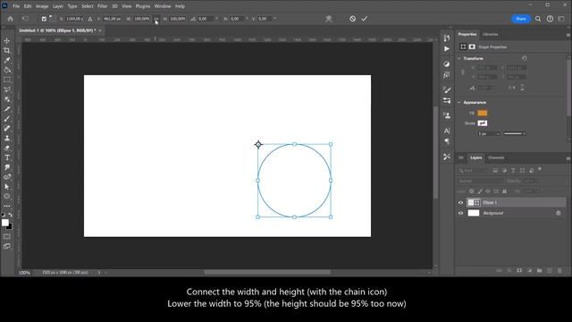
Task: Cancel the transform with the circle-slash icon
Action: point(352,19)
